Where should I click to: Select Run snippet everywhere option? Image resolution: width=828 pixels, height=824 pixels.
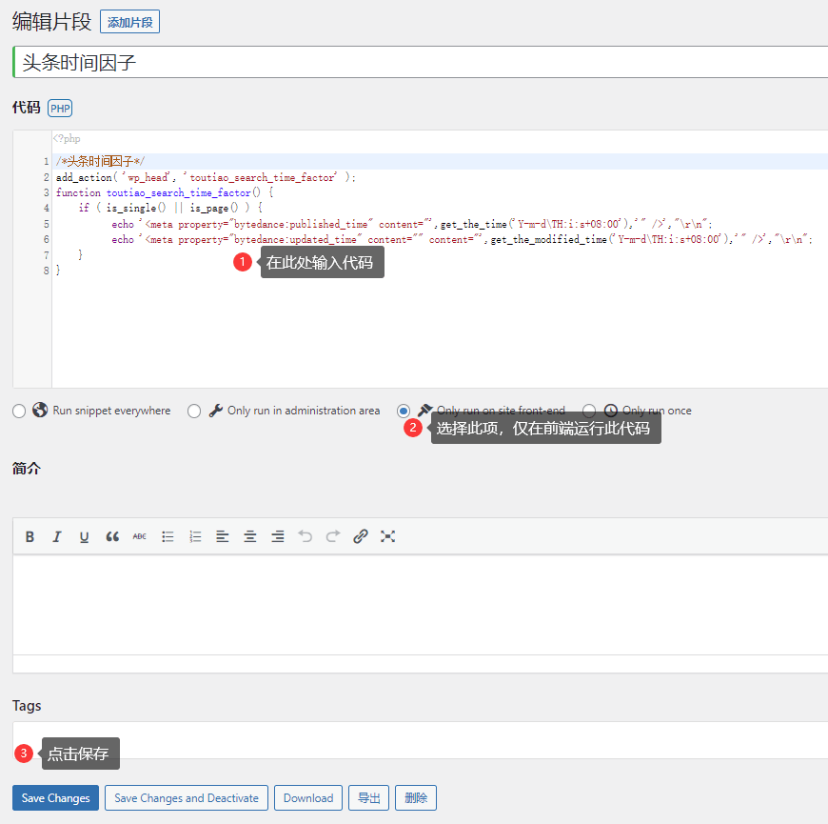[x=19, y=411]
